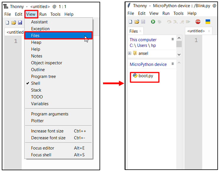The image size is (220, 172).
Task: Open View menu in right window
Action: (x=154, y=13)
